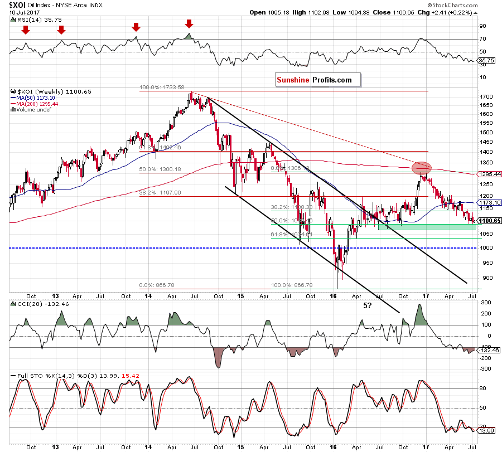The image size is (502, 452).
Task: Click the green 38.2%: 1138.30 retracement label
Action: tap(291, 207)
